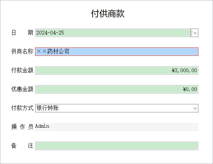213x164 pixels.
Task: Click the 优惠金额 label
Action: (22, 89)
